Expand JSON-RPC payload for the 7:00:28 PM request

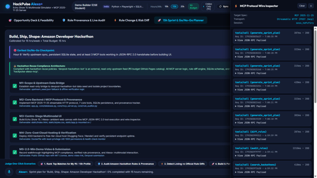pyautogui.click(x=251, y=57)
